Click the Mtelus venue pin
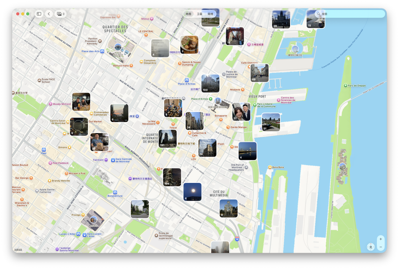Image resolution: width=399 pixels, height=269 pixels. [152, 19]
